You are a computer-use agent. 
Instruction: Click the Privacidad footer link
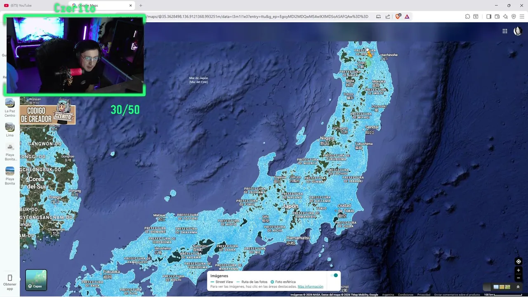tap(424, 295)
